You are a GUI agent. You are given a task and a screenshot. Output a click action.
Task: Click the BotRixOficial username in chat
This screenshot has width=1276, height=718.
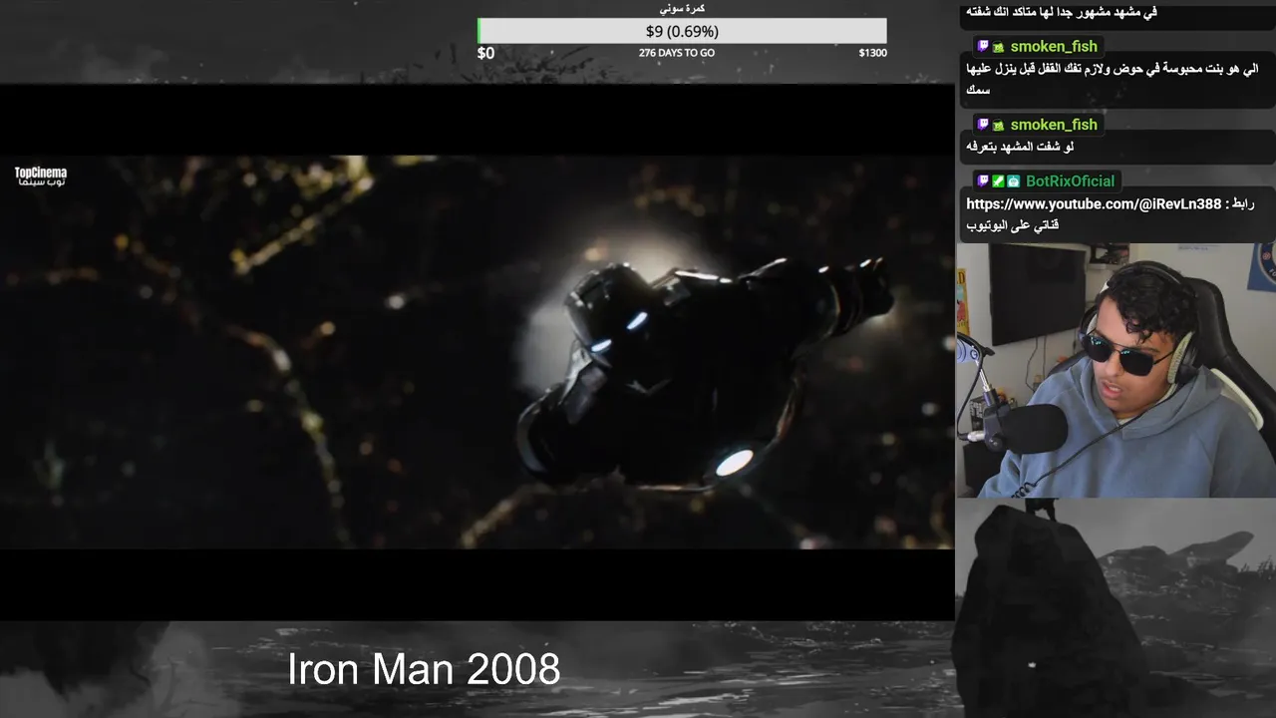tap(1071, 181)
